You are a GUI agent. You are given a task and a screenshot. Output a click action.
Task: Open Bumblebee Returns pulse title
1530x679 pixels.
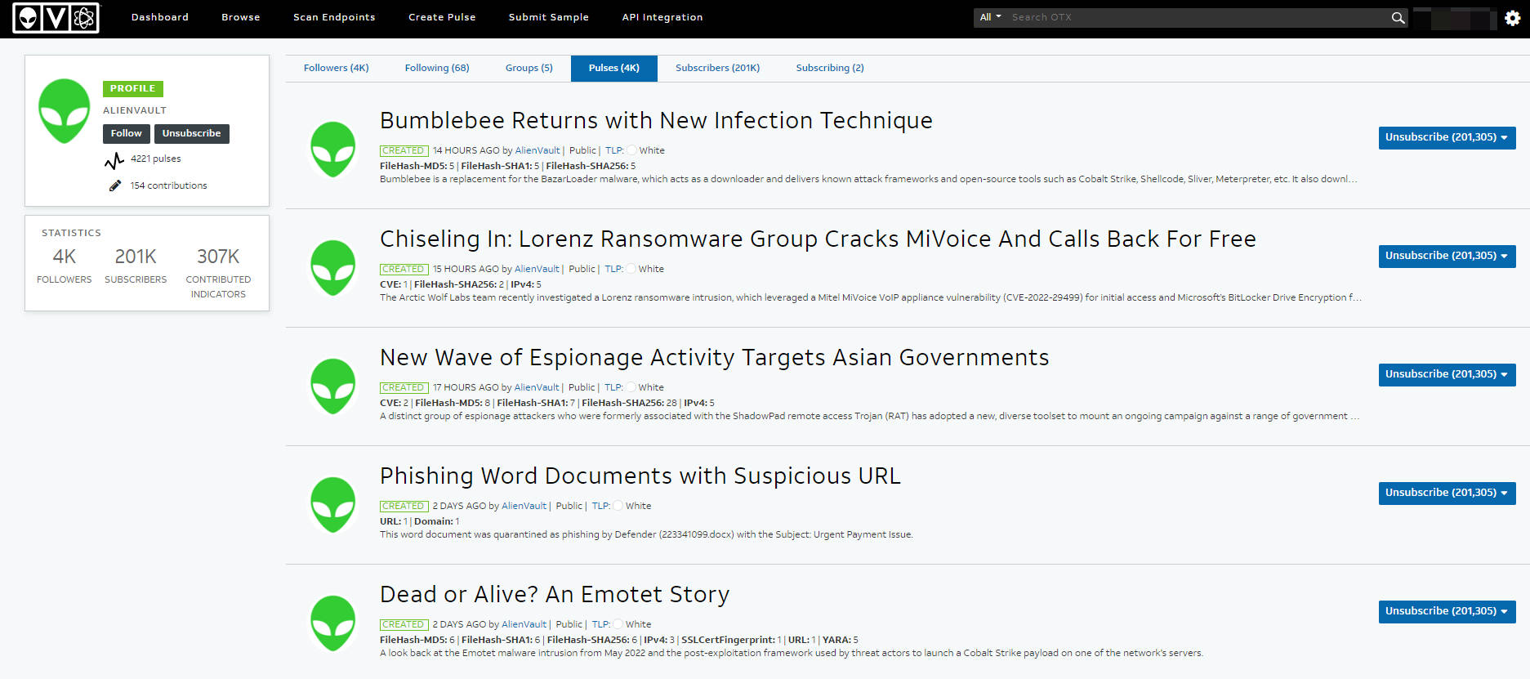(x=656, y=120)
